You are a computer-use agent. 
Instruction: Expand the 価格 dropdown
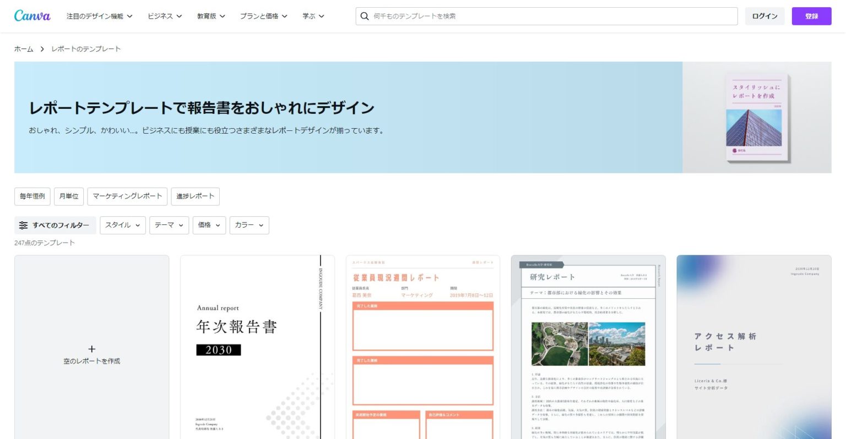[209, 225]
